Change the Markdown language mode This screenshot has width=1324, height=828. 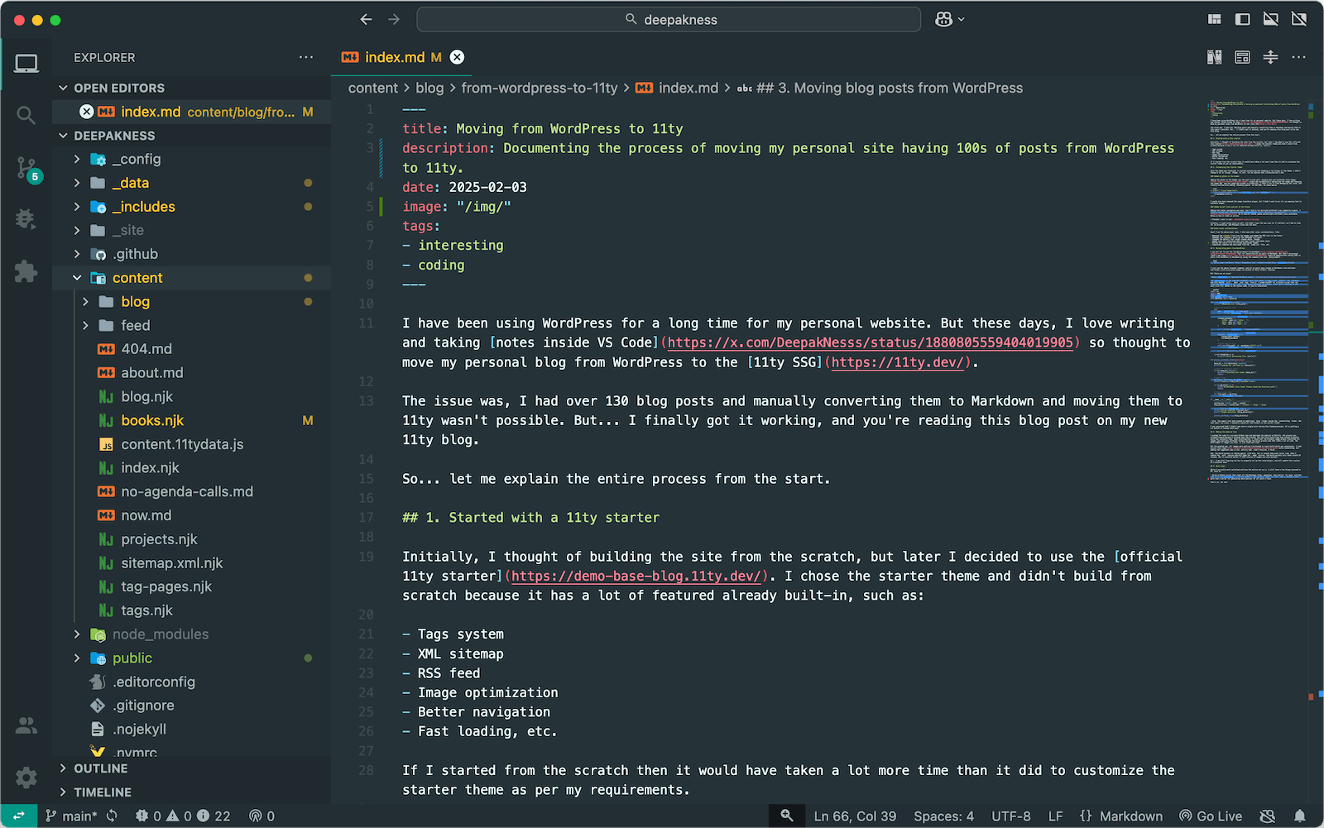[1130, 816]
